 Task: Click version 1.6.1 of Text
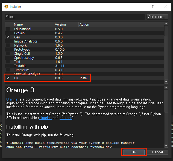[x=59, y=62]
